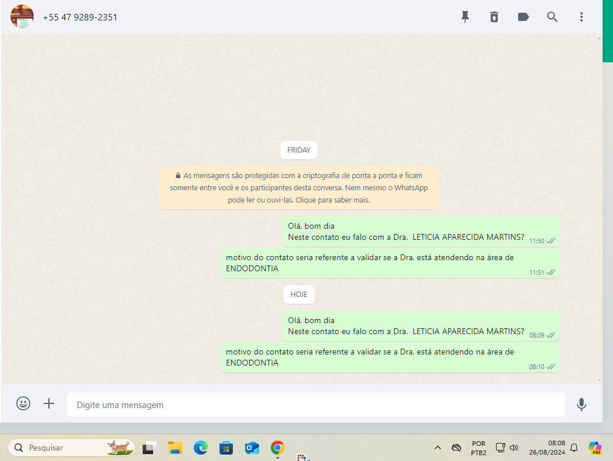
Task: Open the Windows taskbar Pesquisar search box
Action: pyautogui.click(x=72, y=447)
